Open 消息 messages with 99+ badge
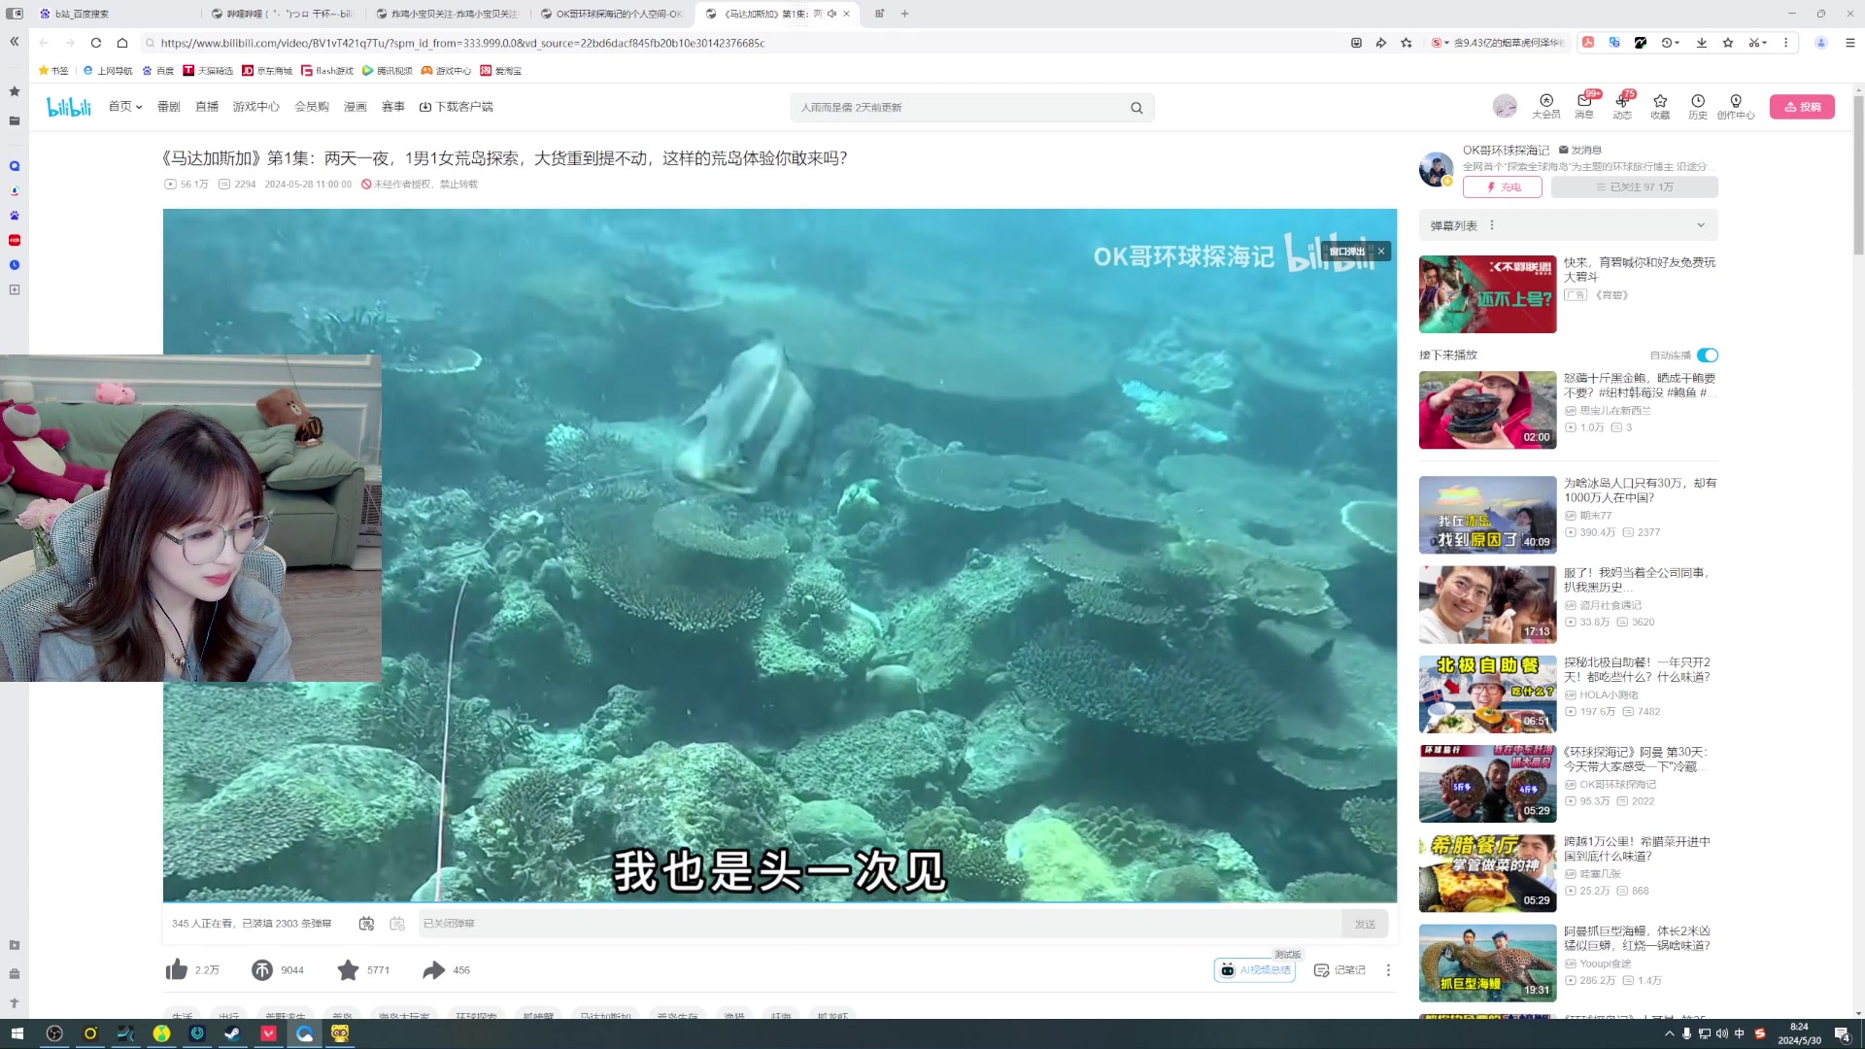This screenshot has height=1049, width=1865. tap(1583, 107)
